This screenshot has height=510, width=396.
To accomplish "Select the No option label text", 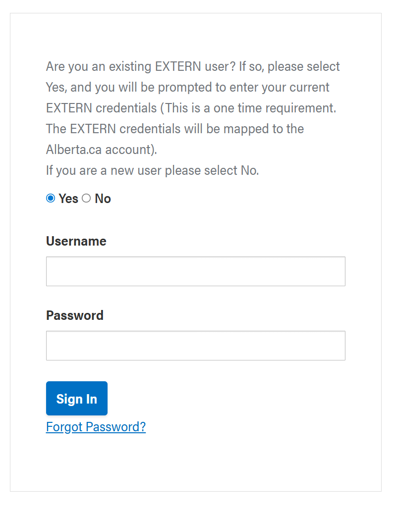I will (103, 198).
